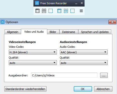Confirm settings with OK button

83,89
